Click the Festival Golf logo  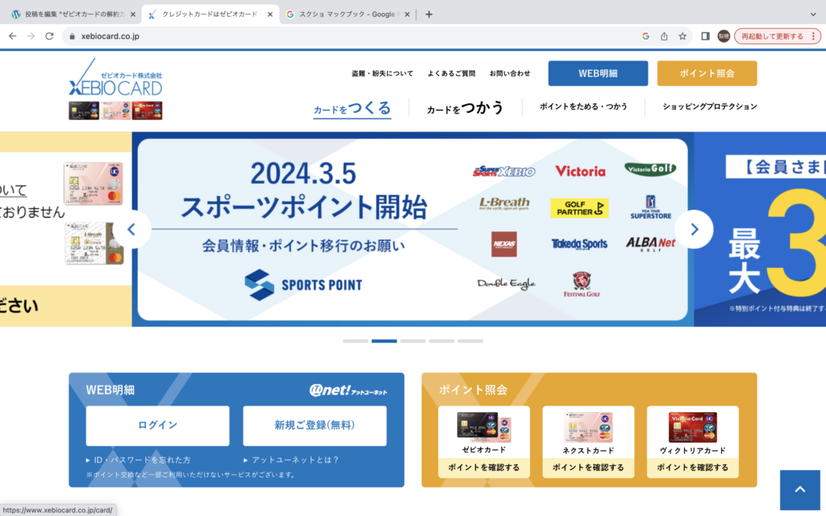pos(582,285)
